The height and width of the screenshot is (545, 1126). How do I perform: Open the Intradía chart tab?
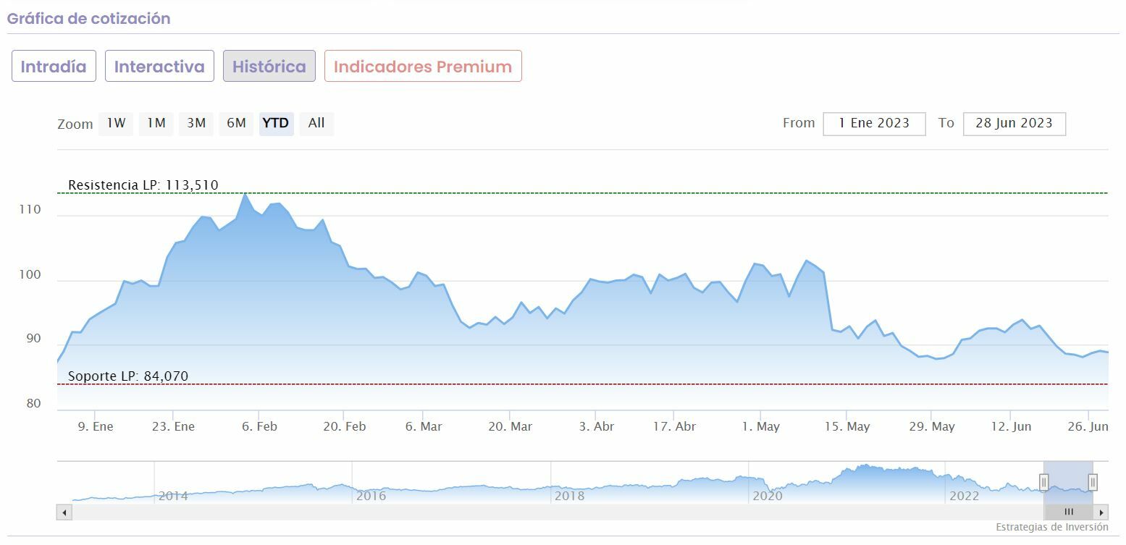(x=54, y=67)
